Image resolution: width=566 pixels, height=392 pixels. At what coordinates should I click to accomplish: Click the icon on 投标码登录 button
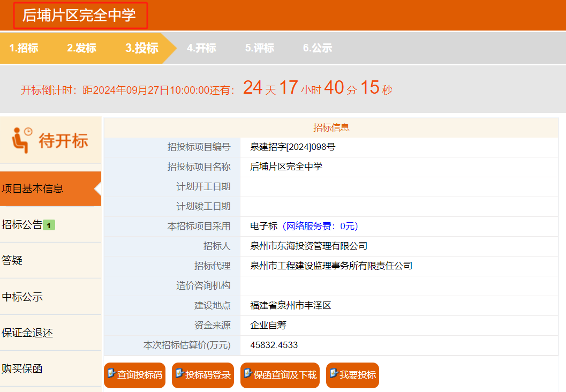[x=179, y=373]
